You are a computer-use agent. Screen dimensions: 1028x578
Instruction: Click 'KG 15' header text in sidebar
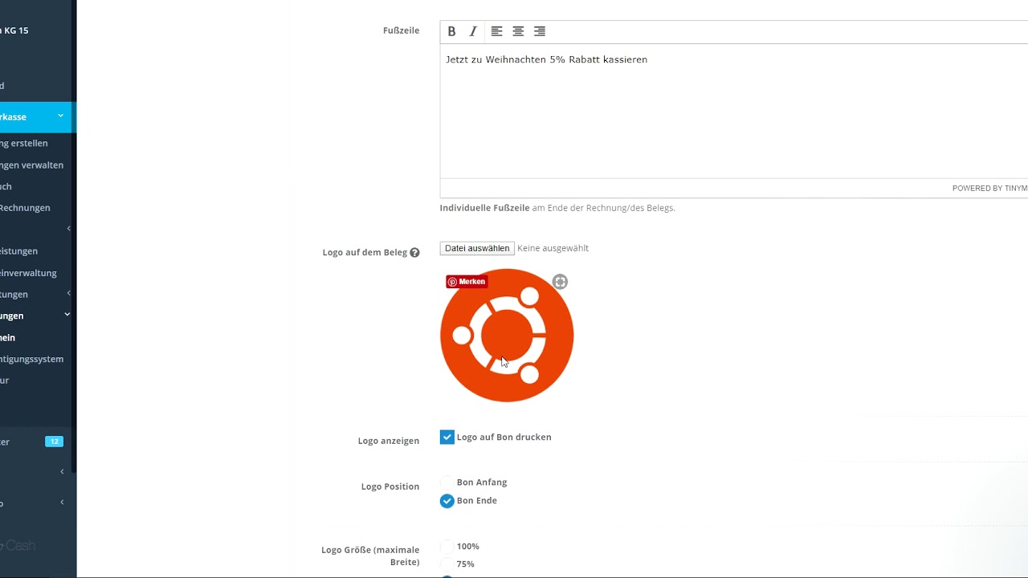coord(15,31)
